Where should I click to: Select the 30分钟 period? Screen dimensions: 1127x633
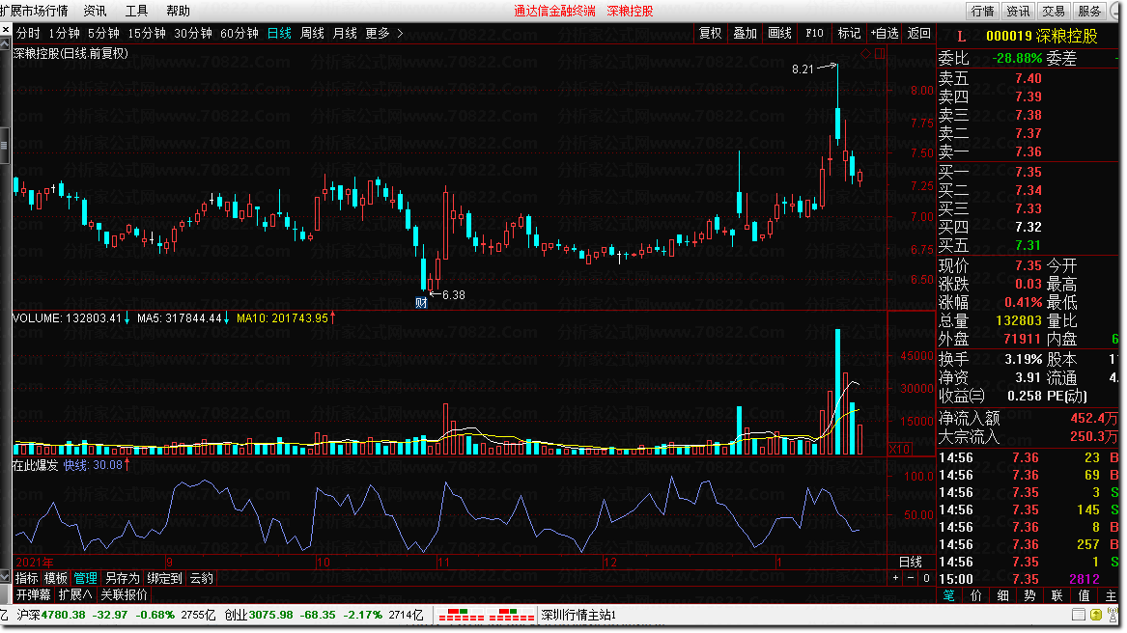(192, 33)
